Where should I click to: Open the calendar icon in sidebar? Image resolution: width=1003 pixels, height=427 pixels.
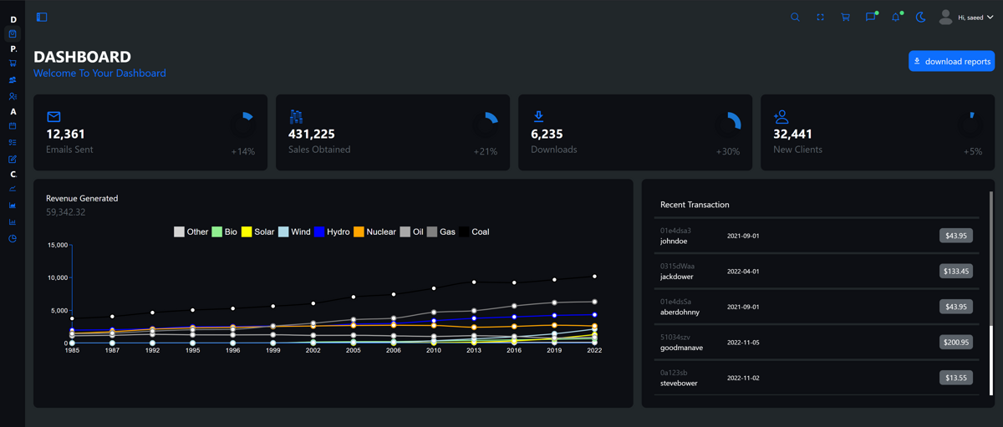coord(13,126)
